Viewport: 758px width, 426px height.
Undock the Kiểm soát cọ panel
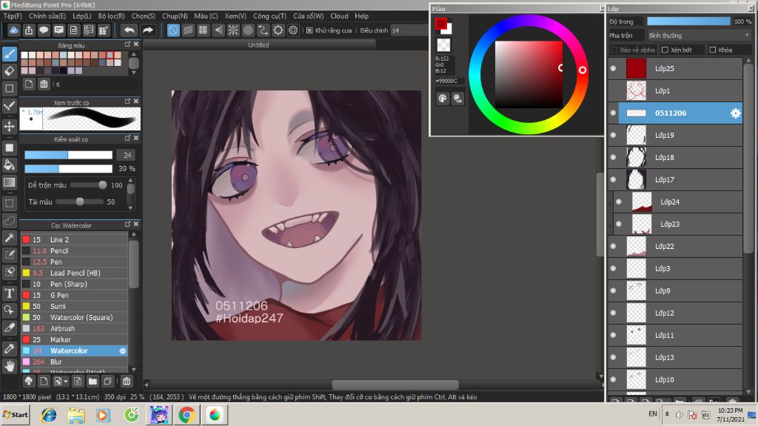pyautogui.click(x=127, y=139)
